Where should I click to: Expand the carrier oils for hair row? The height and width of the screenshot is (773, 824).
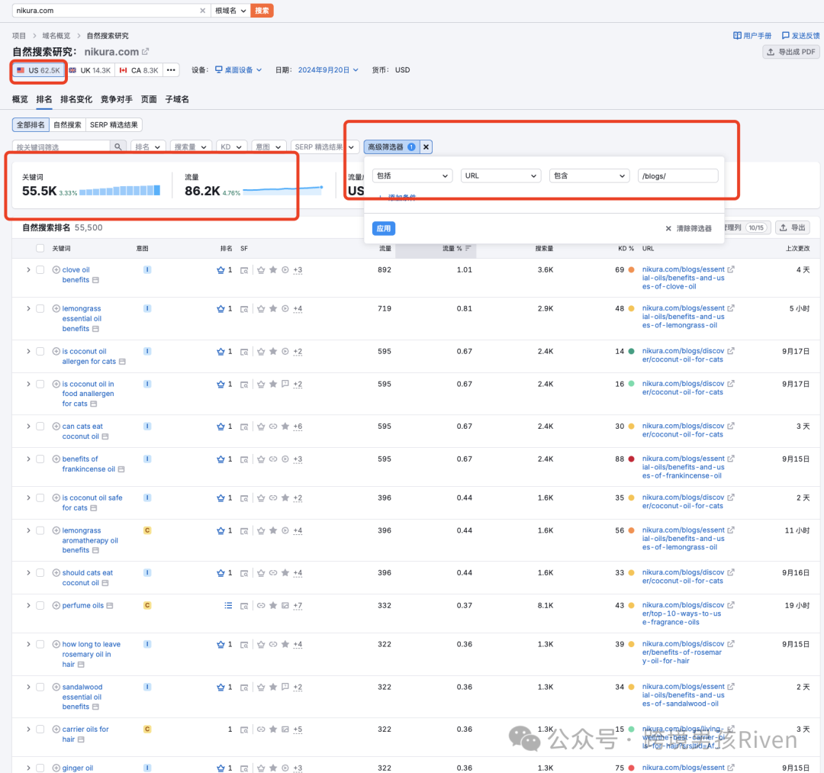point(28,730)
